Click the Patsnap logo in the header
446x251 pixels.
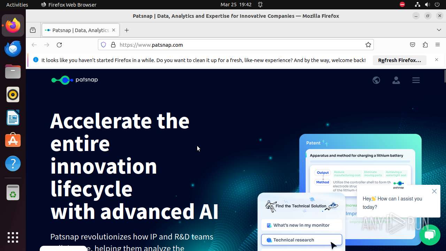click(x=75, y=80)
